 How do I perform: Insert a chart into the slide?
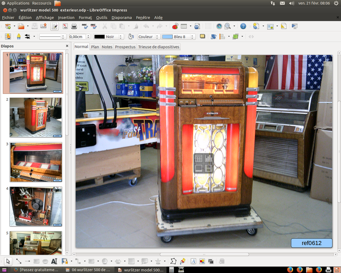[x=175, y=26]
